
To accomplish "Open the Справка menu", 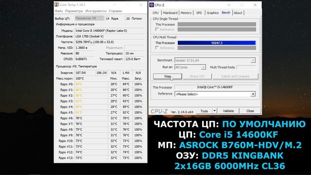I will coord(115,11).
